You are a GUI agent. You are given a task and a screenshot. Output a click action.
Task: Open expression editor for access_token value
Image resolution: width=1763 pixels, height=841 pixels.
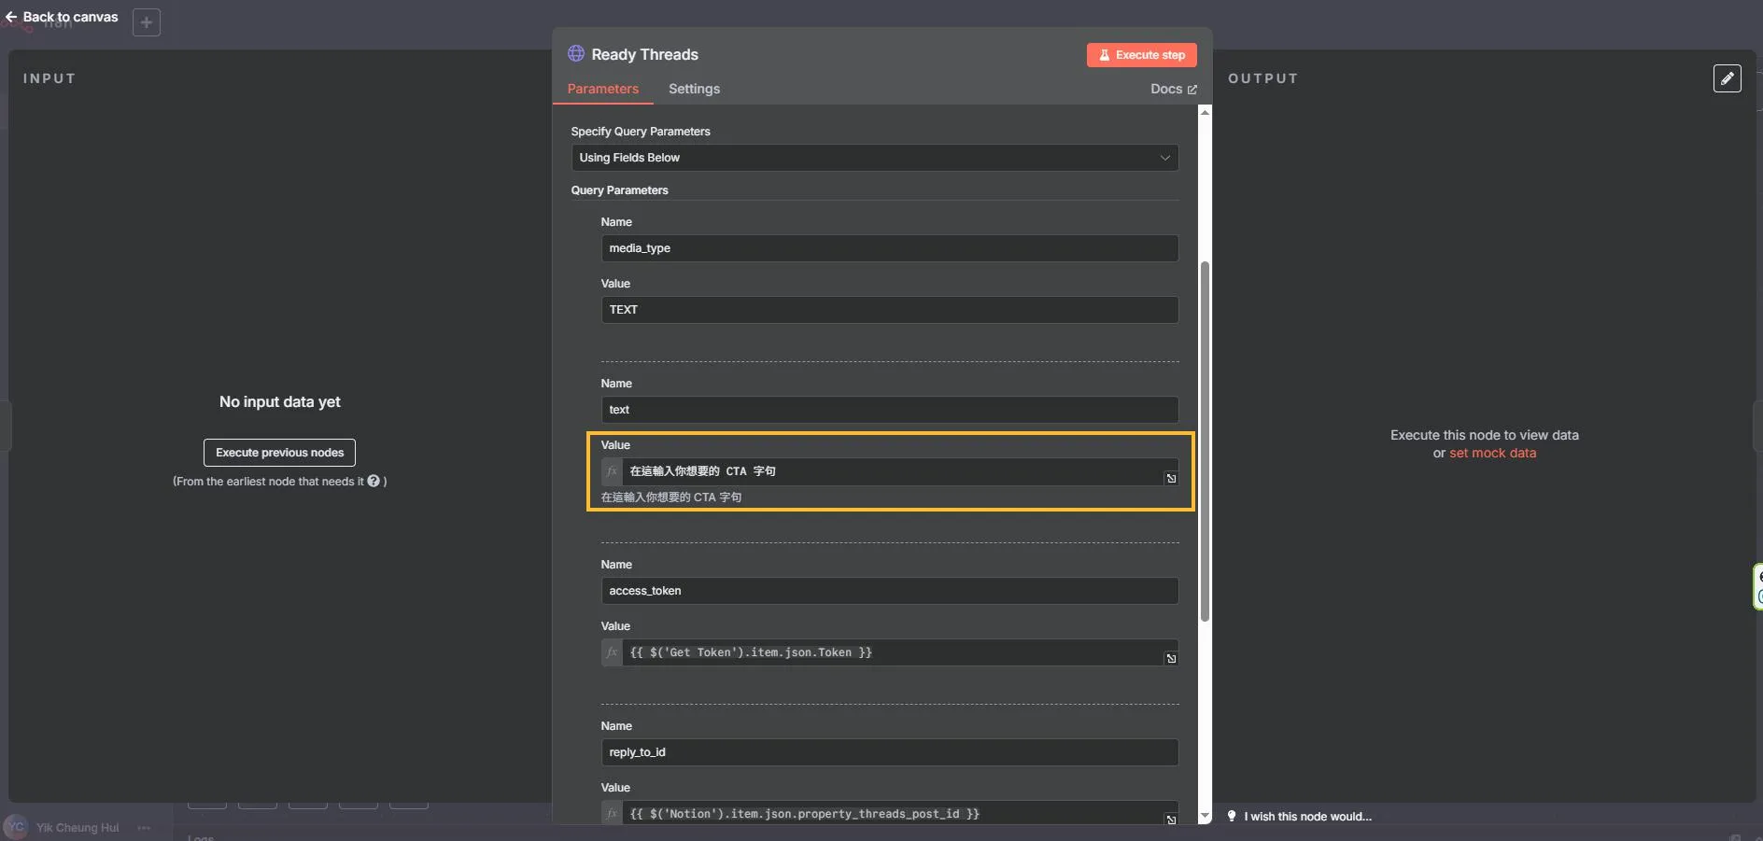tap(1170, 658)
